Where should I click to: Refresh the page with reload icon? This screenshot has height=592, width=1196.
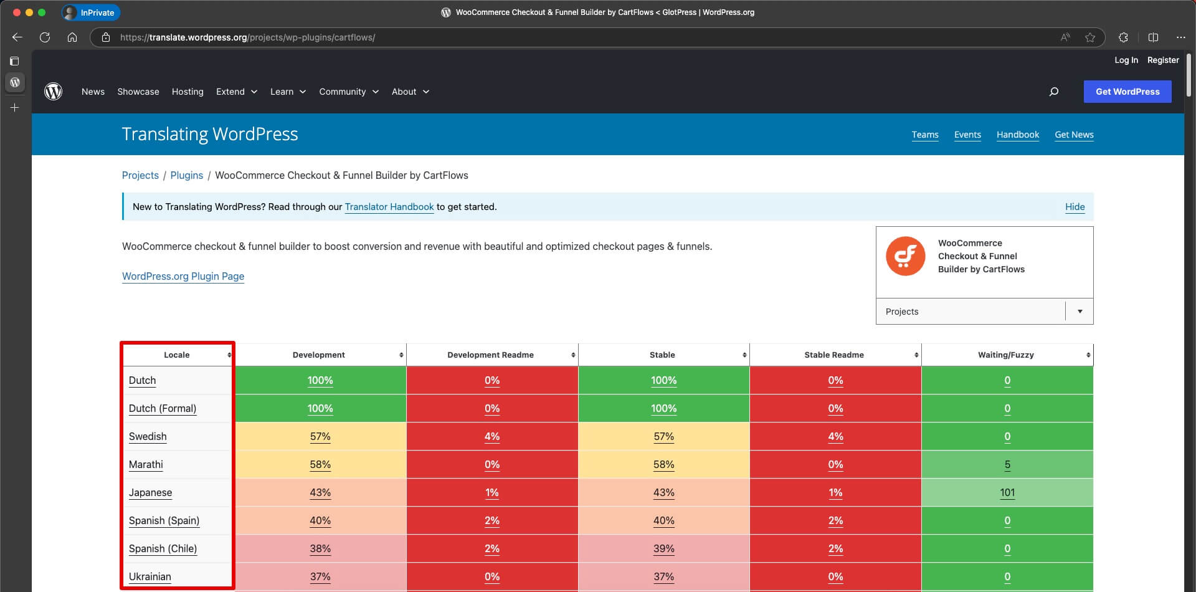click(x=45, y=37)
